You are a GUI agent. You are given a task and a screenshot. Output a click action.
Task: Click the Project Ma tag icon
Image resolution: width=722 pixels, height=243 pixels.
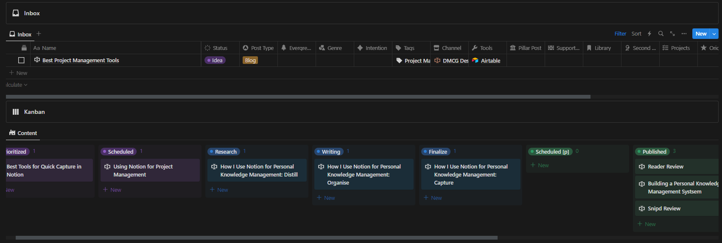coord(399,61)
